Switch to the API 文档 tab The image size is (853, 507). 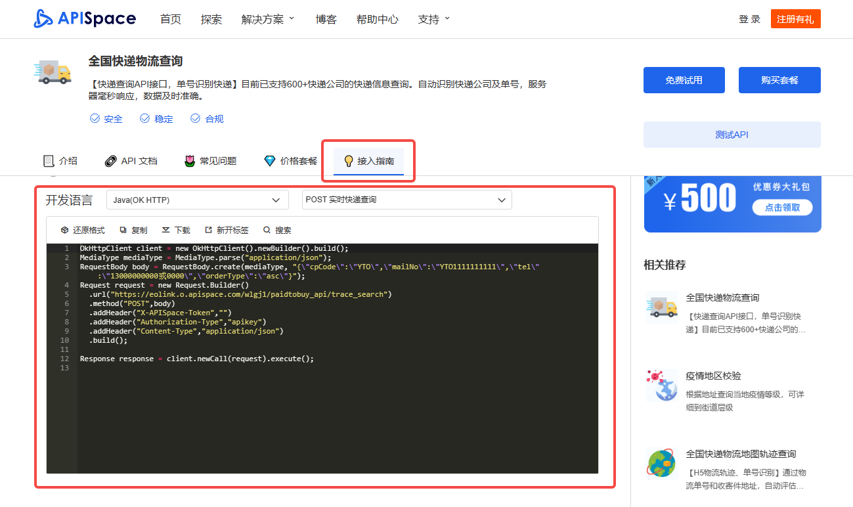131,161
